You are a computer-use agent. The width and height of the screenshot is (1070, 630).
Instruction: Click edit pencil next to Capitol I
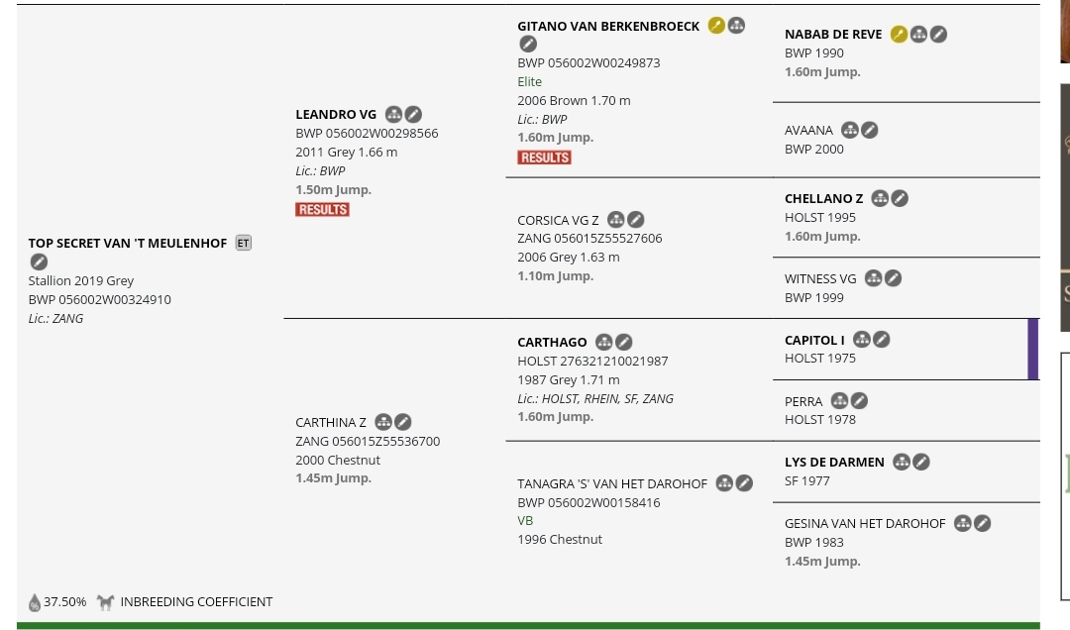click(x=882, y=339)
